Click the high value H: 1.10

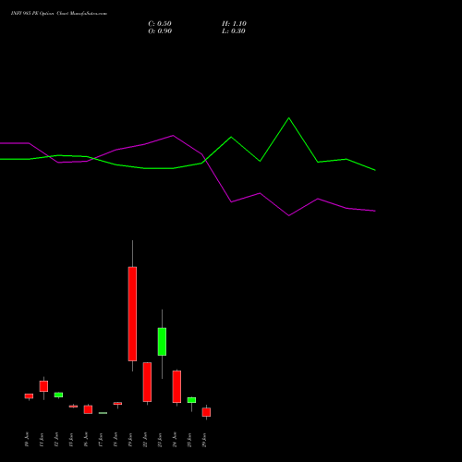pos(234,24)
